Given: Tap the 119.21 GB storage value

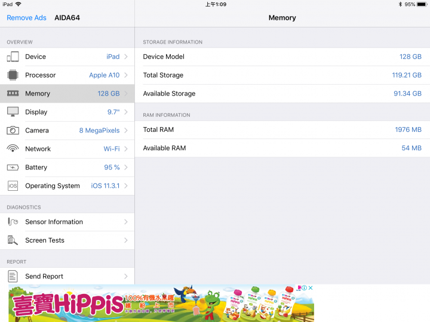Looking at the screenshot, I should (407, 75).
